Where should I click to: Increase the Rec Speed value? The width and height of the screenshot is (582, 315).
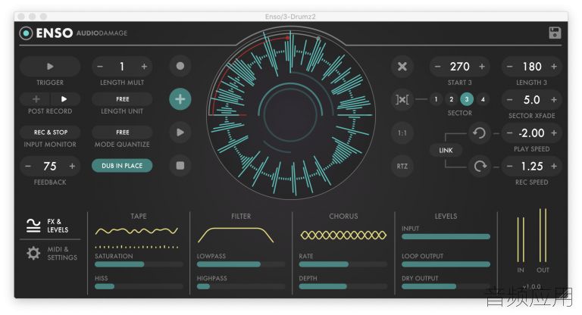pos(554,167)
